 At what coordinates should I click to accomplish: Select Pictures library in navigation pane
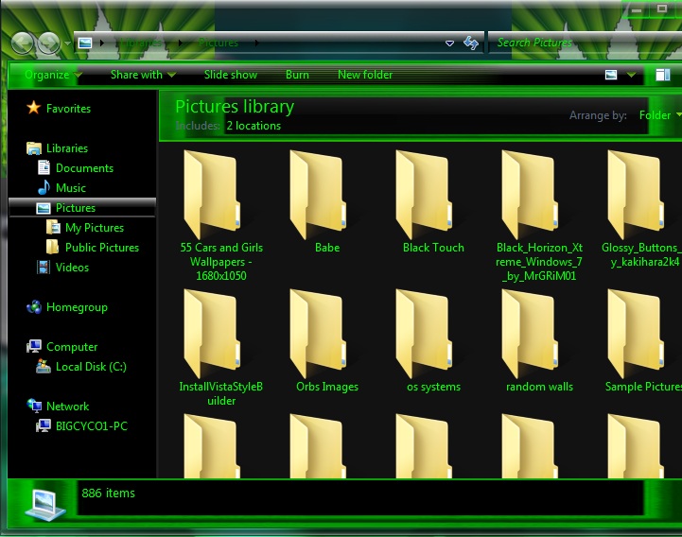click(x=76, y=208)
